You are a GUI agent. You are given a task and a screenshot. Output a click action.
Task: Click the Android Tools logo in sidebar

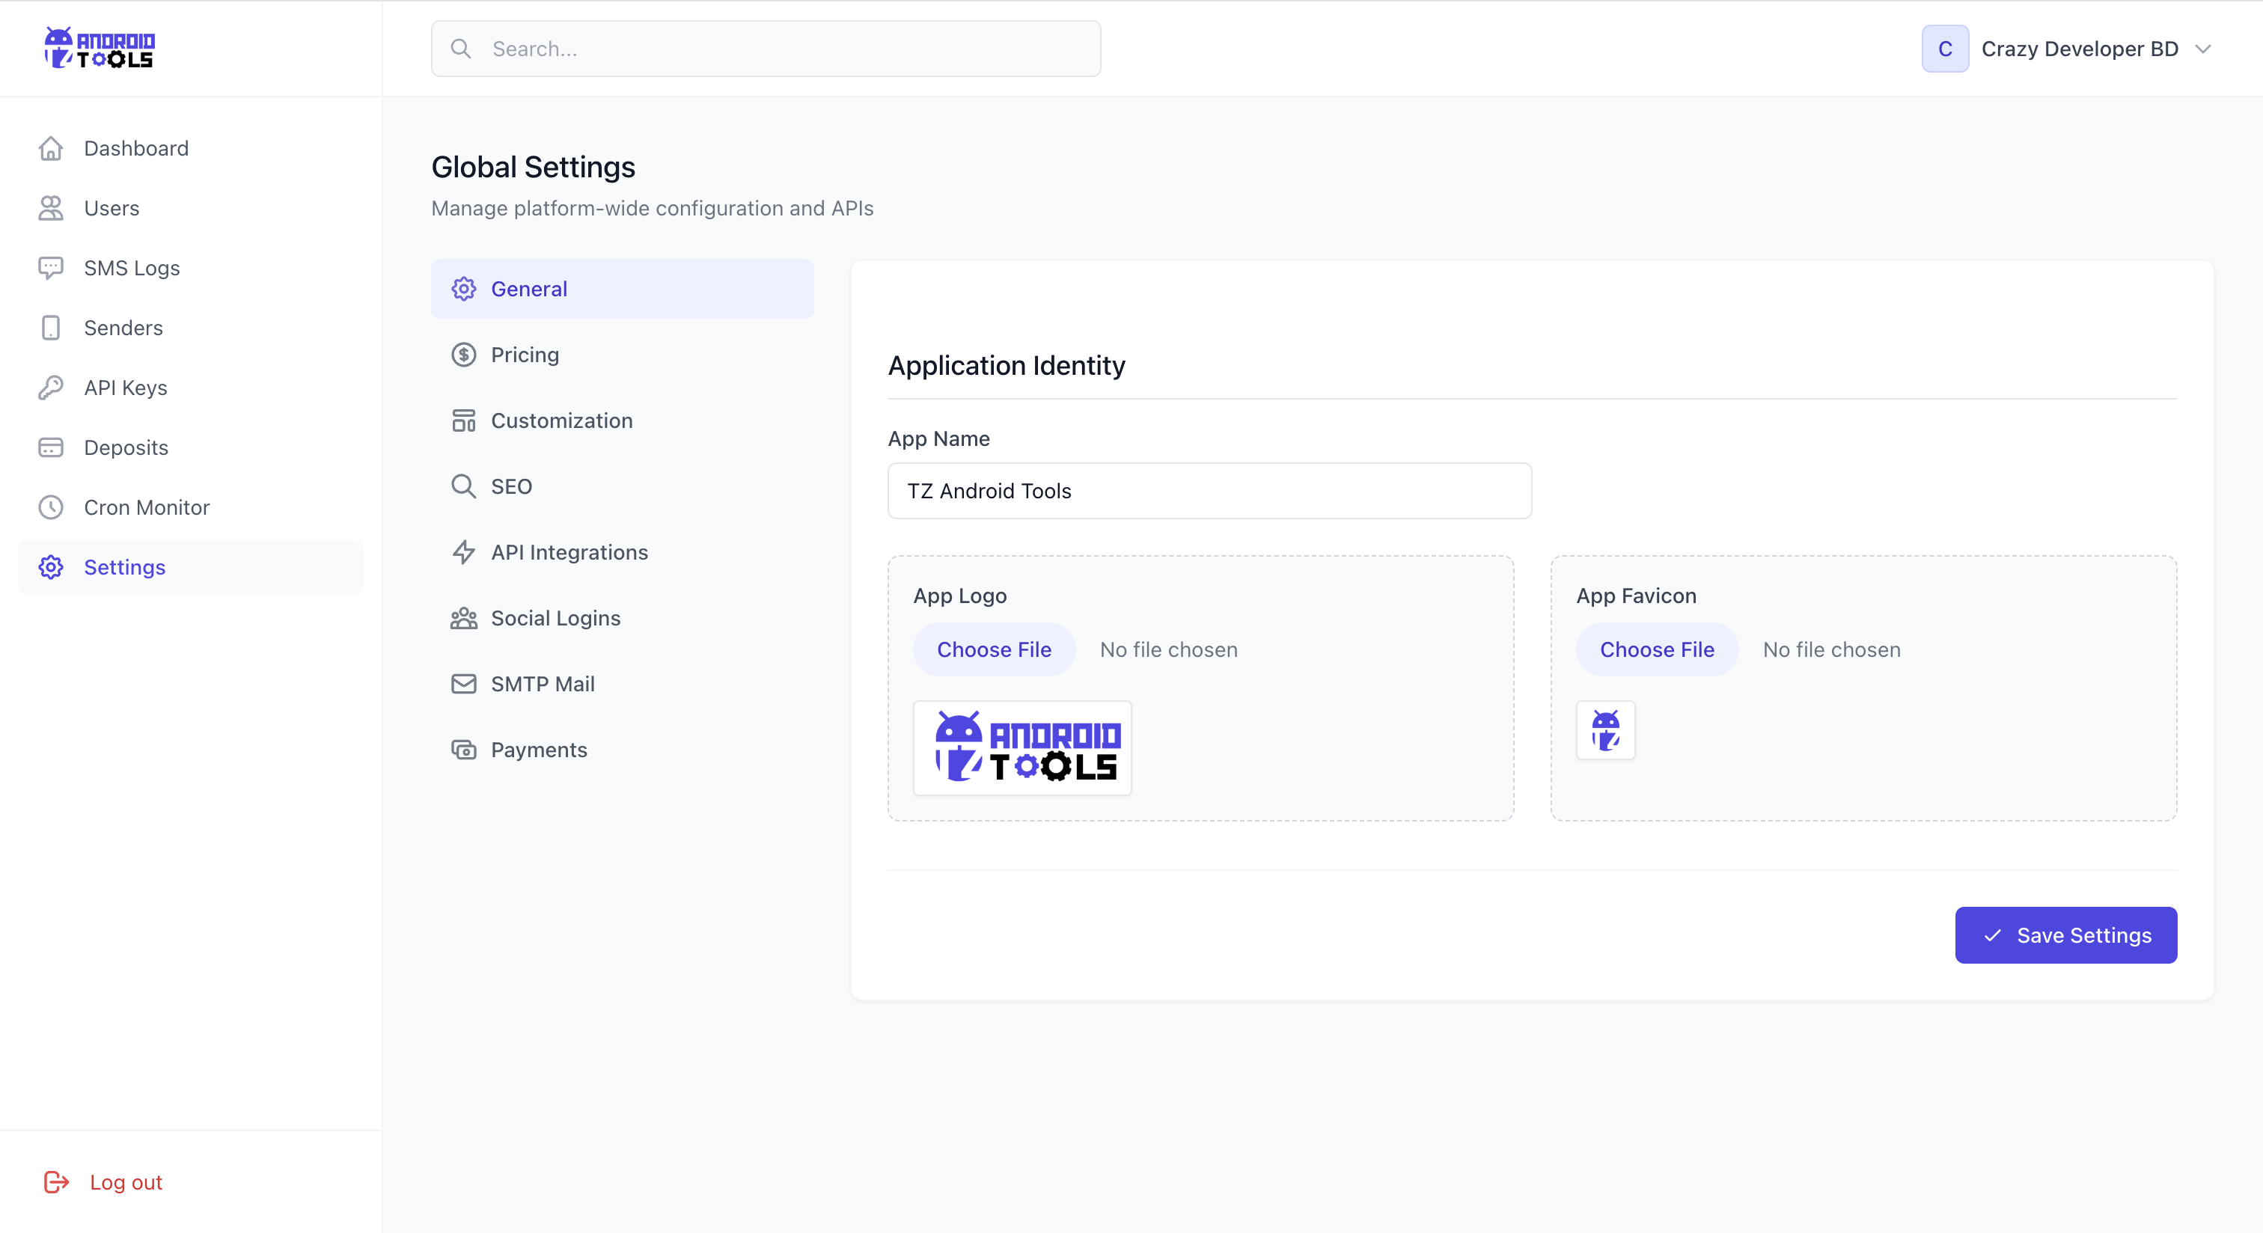100,49
